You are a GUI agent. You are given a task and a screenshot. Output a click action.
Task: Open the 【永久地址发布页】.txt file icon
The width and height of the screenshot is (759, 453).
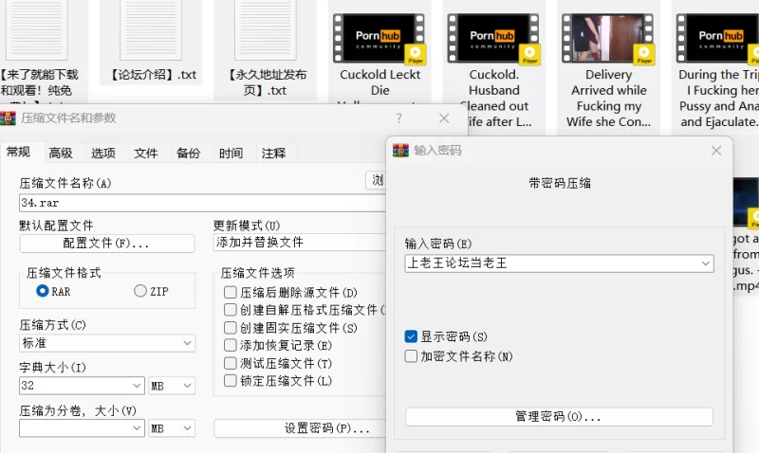click(x=266, y=29)
